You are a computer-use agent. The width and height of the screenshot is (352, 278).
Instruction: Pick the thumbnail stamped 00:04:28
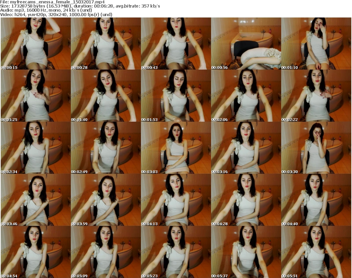246,200
